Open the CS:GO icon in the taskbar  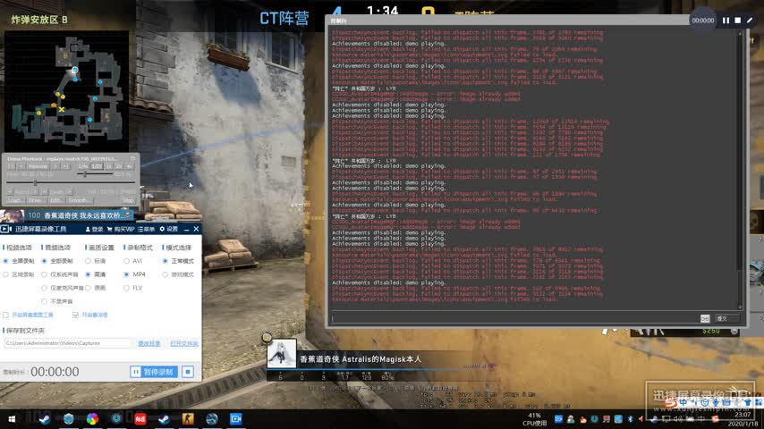tap(189, 418)
